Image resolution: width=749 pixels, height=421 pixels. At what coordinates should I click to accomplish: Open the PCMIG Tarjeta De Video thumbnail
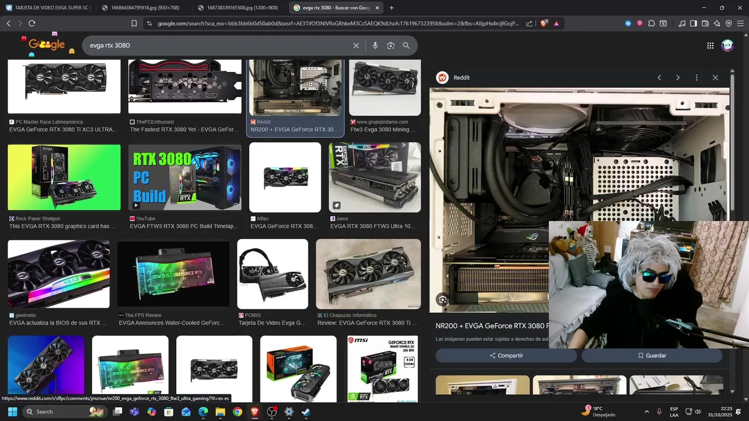(x=273, y=274)
